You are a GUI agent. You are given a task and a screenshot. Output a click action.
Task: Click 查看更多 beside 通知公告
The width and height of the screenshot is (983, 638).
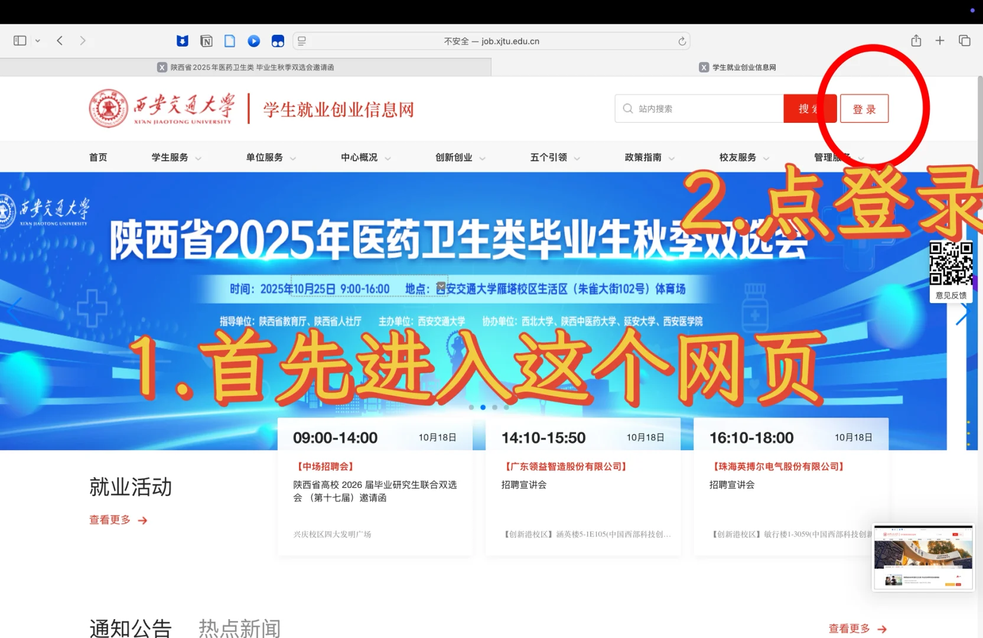tap(858, 629)
